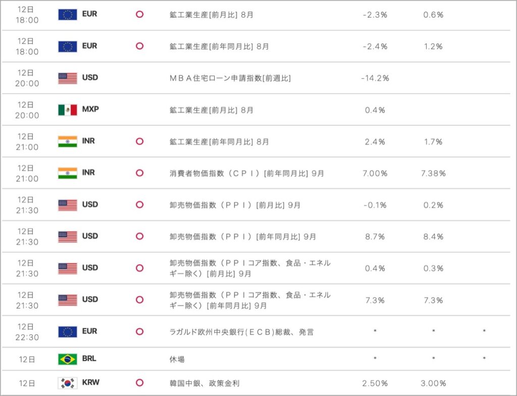Click the MXP currency code label
This screenshot has width=517, height=396.
[90, 109]
